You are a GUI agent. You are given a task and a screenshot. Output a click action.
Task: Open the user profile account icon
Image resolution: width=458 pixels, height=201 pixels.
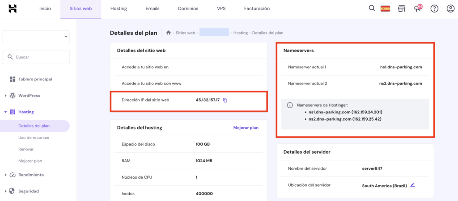pyautogui.click(x=450, y=8)
